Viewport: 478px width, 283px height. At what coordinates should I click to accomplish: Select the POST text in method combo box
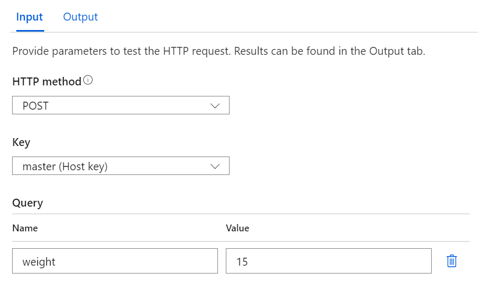click(x=35, y=105)
